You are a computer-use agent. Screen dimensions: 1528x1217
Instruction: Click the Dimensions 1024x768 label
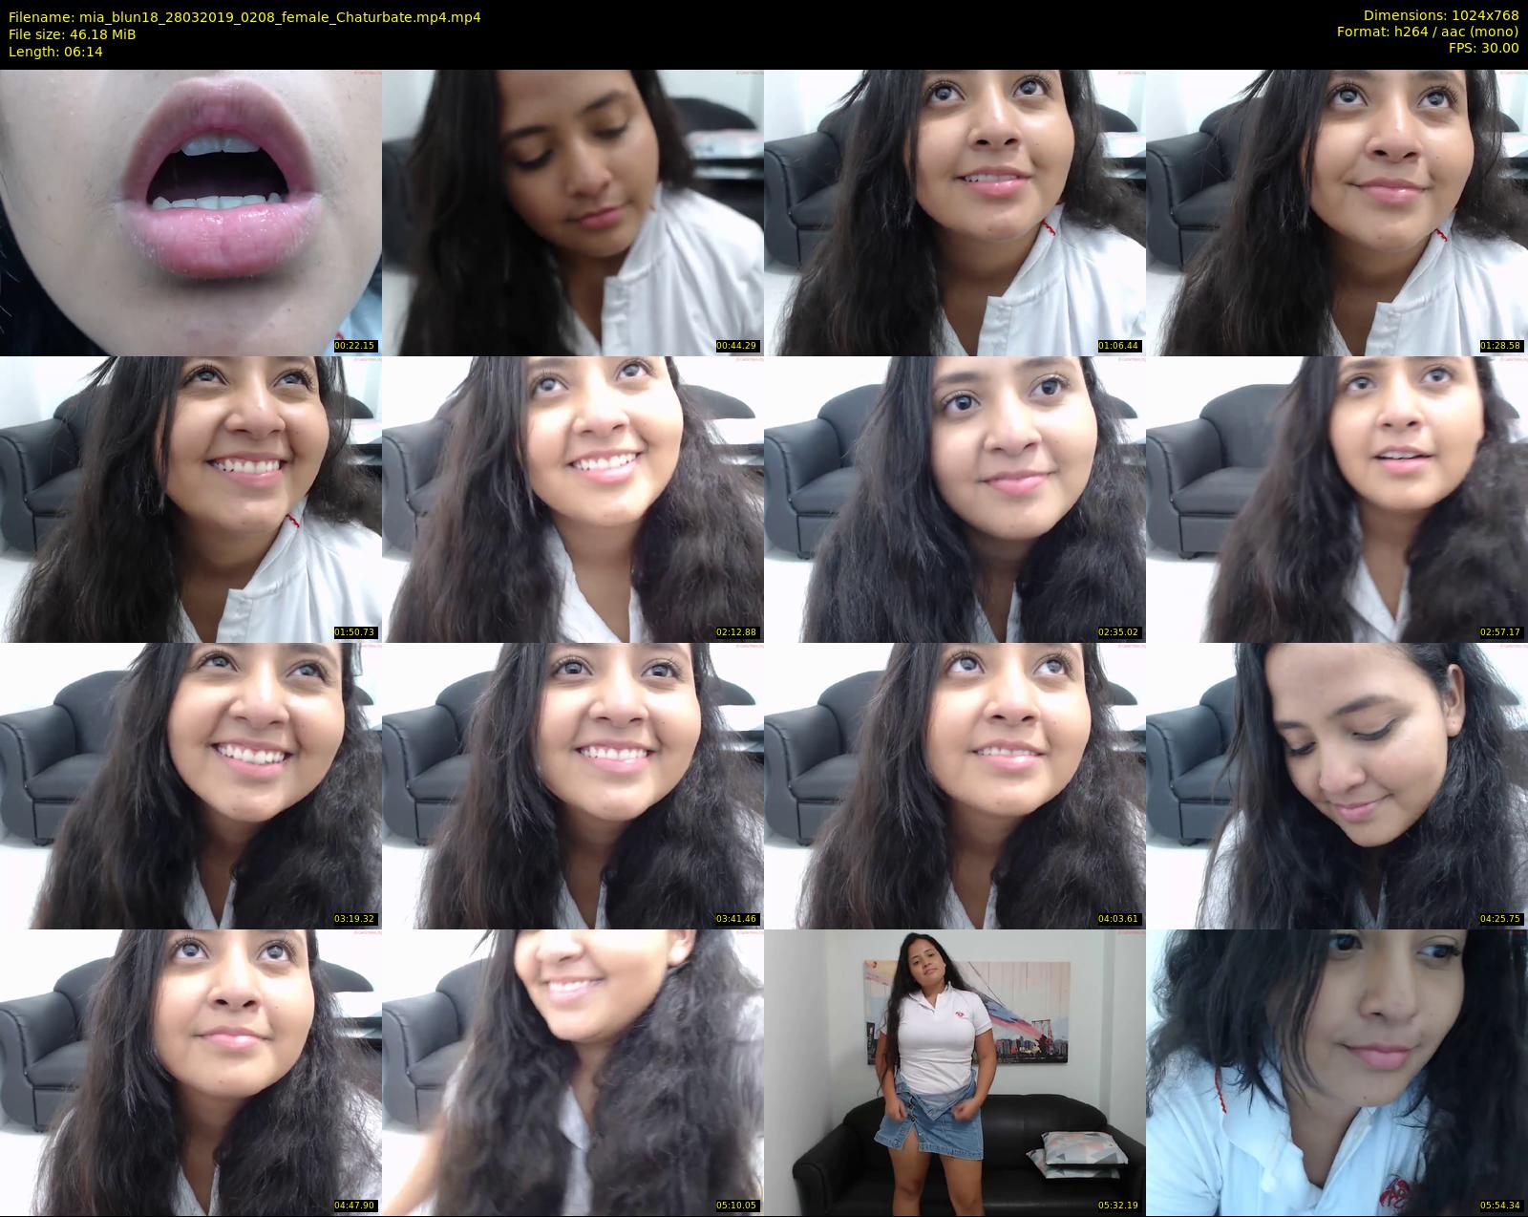1441,15
